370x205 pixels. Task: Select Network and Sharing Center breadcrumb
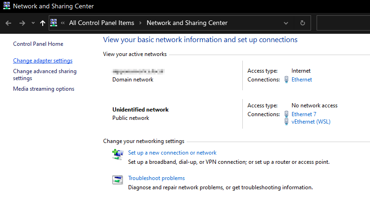click(187, 23)
